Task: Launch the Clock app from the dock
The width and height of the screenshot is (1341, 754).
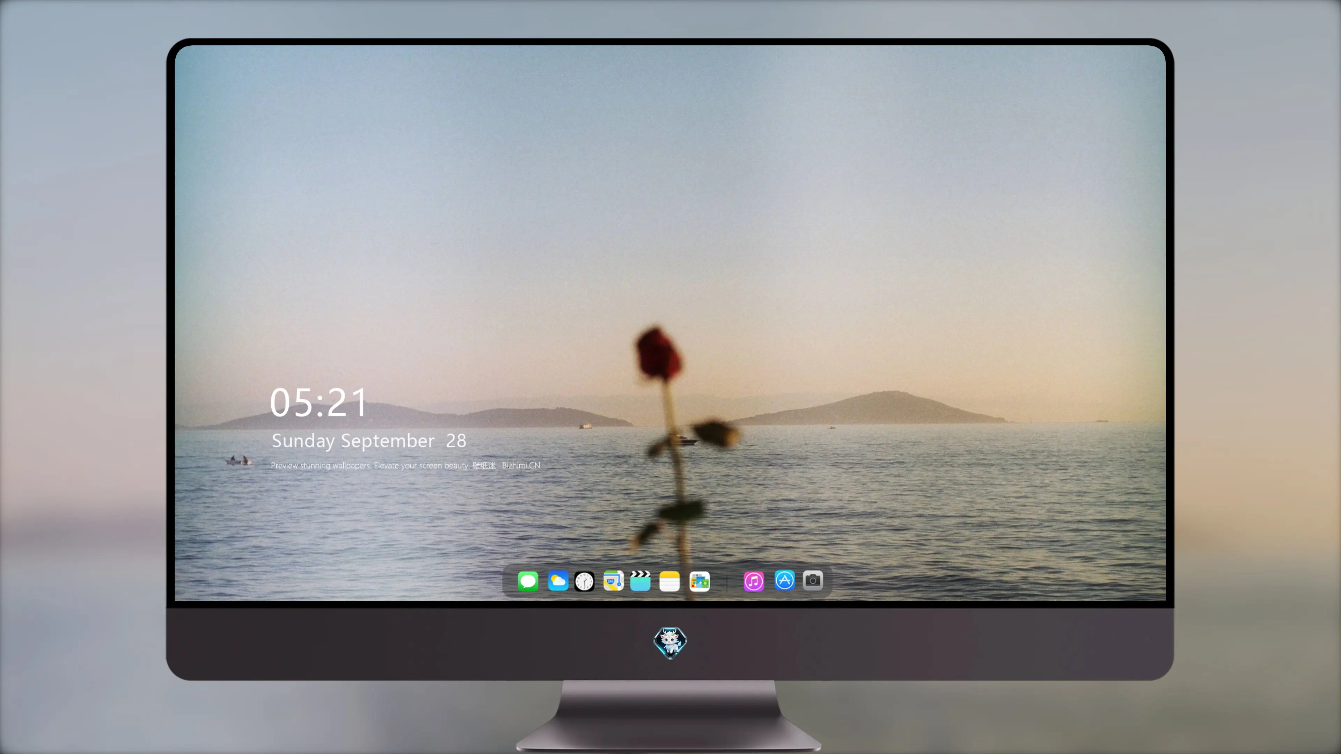Action: [584, 581]
